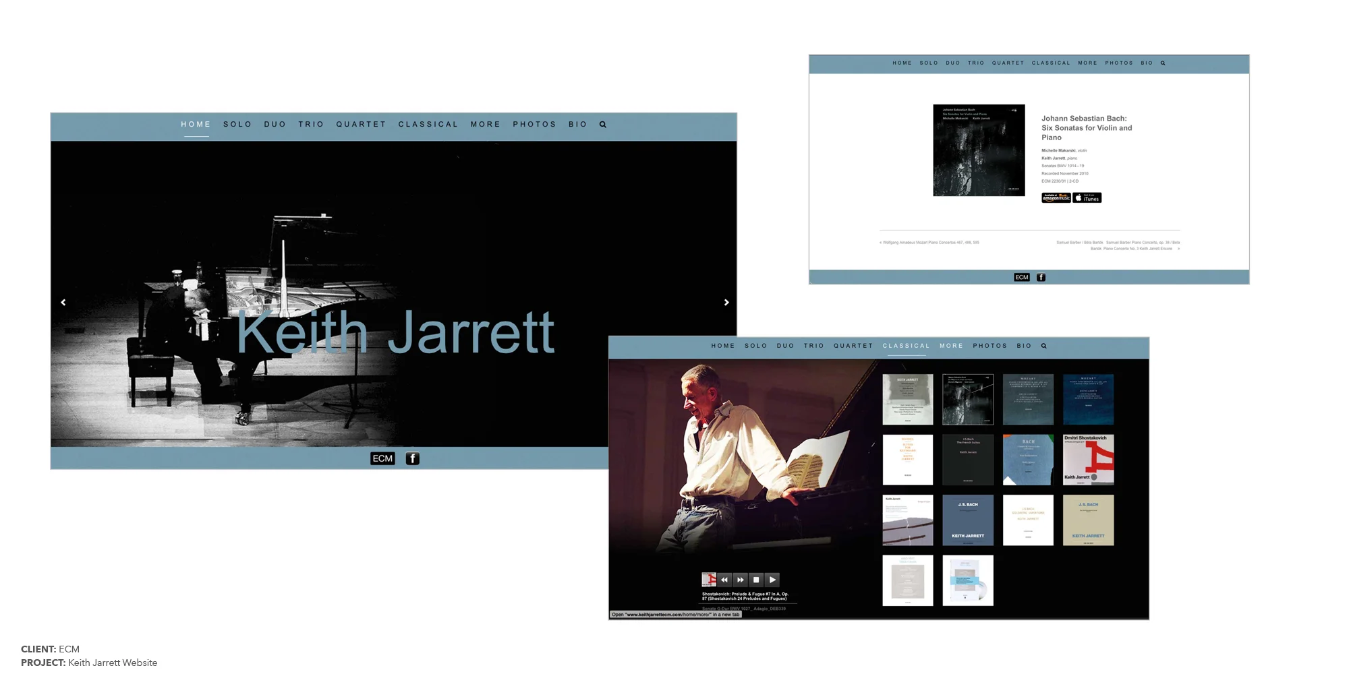Click ECM logo in album detail page footer
Screen dimensions: 1349x674
pos(1022,277)
